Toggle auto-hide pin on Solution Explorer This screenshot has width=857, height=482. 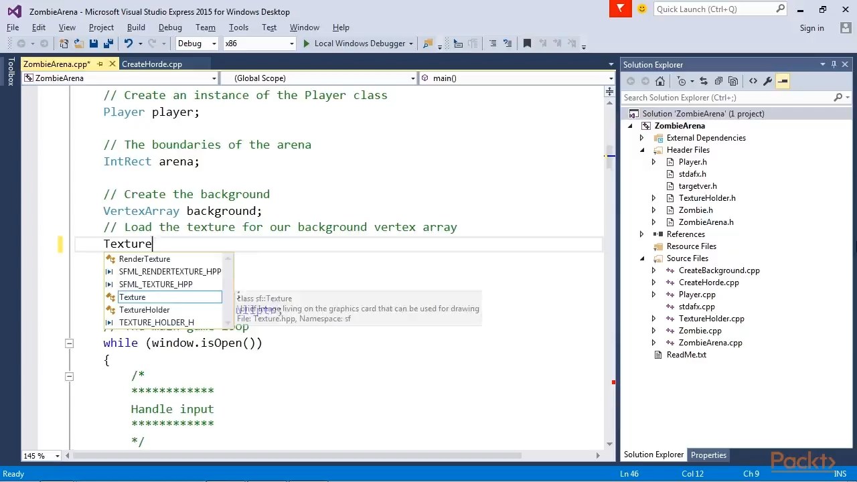point(834,64)
